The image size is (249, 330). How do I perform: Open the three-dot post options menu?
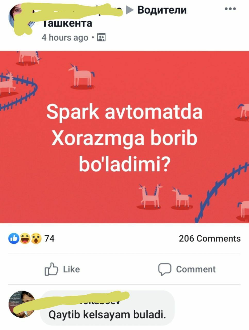click(x=230, y=9)
